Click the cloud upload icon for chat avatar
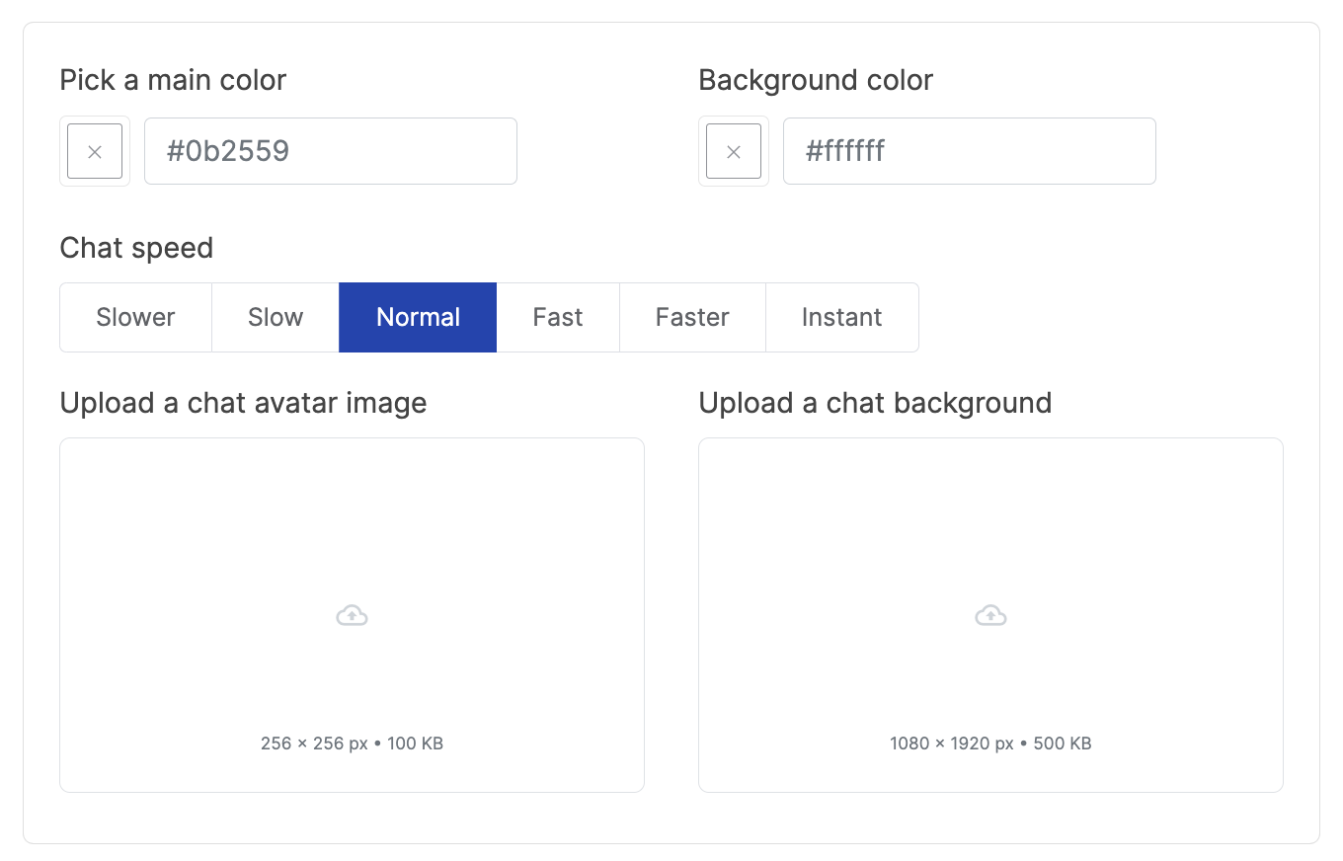 (x=352, y=616)
